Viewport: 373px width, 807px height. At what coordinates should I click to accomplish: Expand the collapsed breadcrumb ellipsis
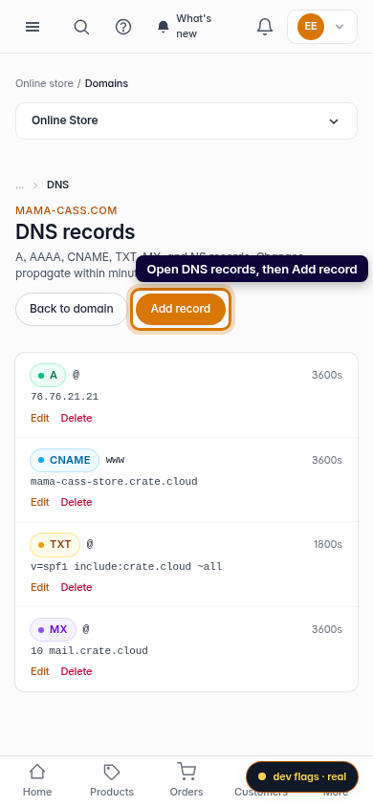click(19, 185)
